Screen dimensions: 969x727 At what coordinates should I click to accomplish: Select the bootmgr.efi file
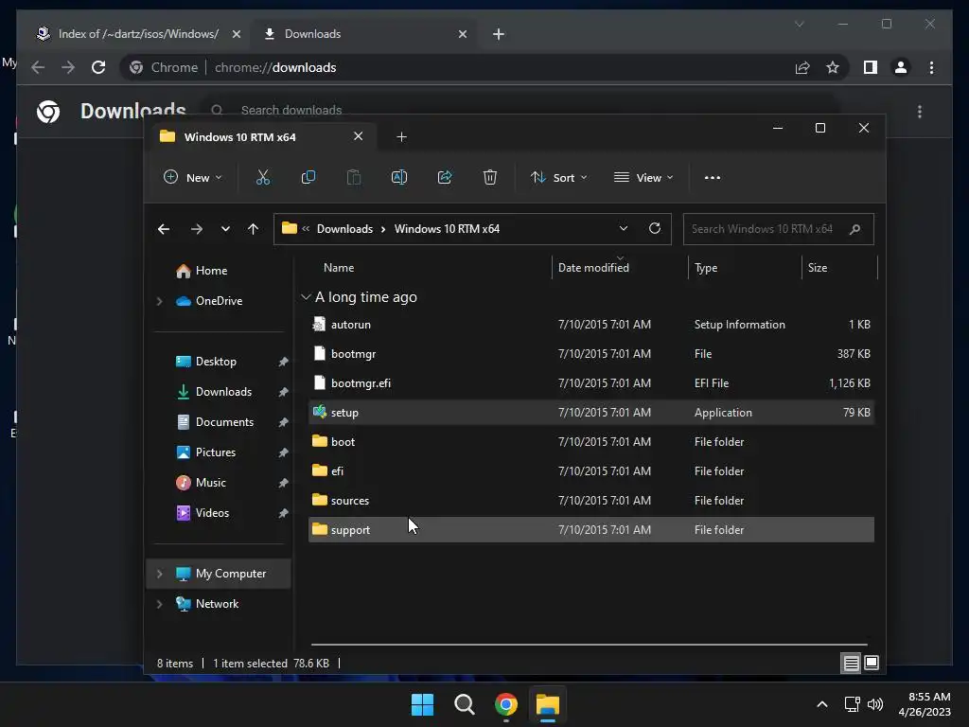[x=591, y=383]
